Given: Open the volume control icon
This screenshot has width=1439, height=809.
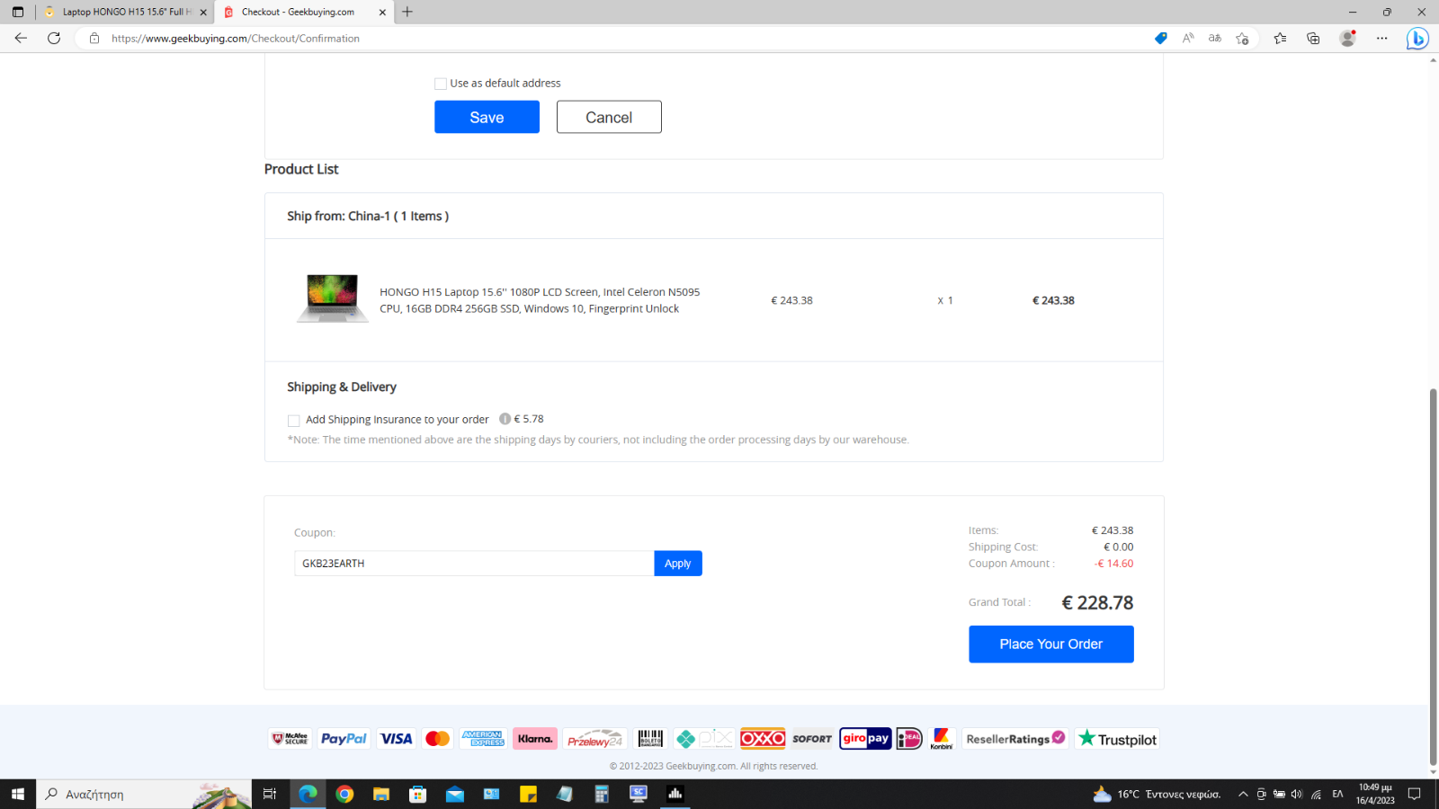Looking at the screenshot, I should pos(1296,794).
